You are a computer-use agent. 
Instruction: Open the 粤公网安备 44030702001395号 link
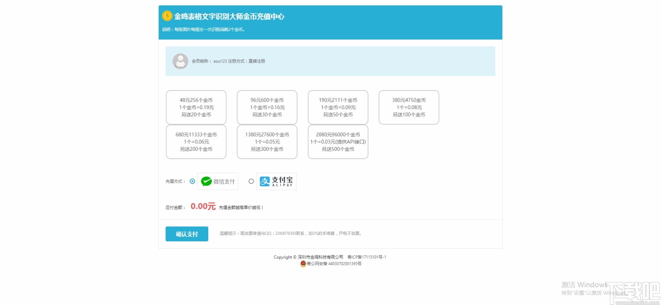(x=334, y=264)
